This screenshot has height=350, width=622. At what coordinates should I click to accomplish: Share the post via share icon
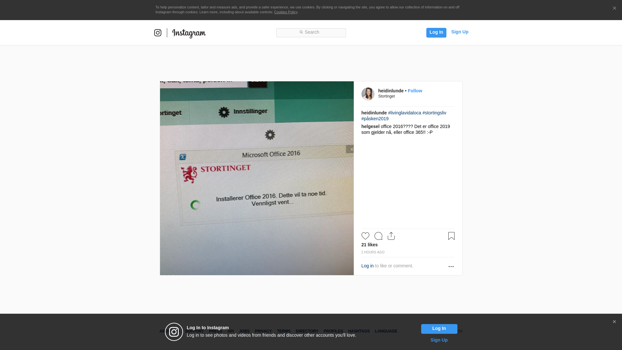391,236
